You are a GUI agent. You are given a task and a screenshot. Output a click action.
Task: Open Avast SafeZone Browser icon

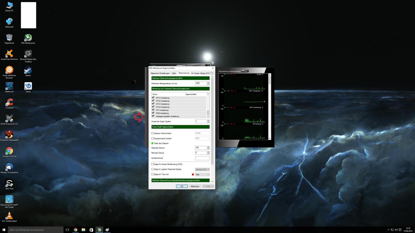9,72
